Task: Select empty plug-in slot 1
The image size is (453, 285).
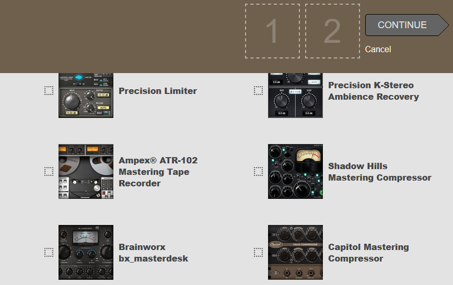Action: point(272,31)
